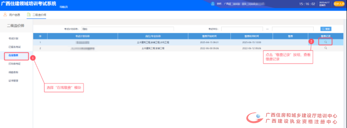Open 成绩查询 in the sidebar
Viewport: 347px width, 128px height.
14,72
